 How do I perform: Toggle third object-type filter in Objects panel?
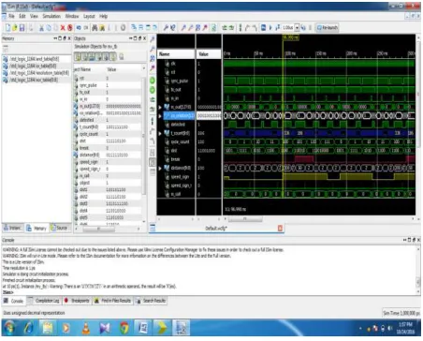(92, 56)
